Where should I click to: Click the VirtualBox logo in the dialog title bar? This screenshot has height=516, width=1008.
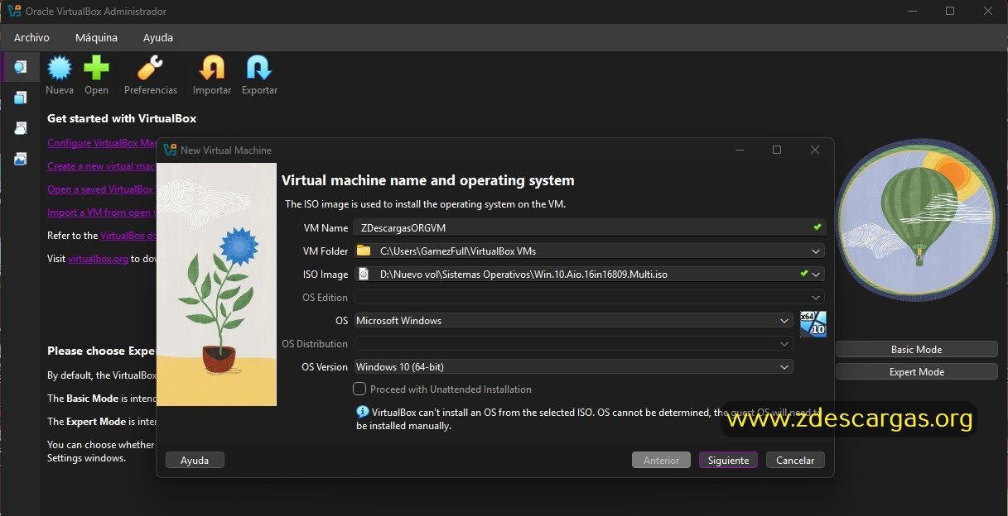tap(170, 150)
